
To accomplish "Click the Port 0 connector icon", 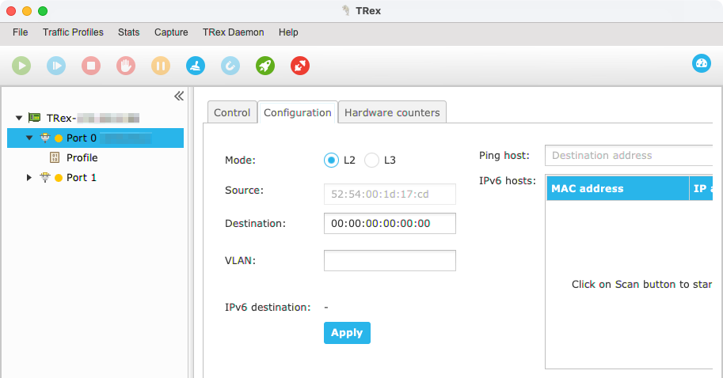I will [x=44, y=138].
